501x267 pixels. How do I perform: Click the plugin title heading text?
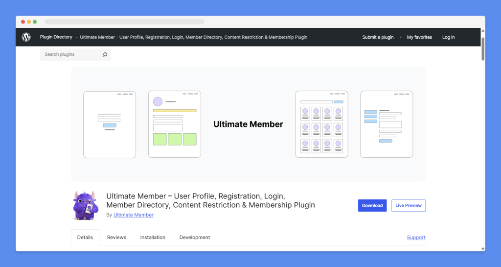pos(210,200)
